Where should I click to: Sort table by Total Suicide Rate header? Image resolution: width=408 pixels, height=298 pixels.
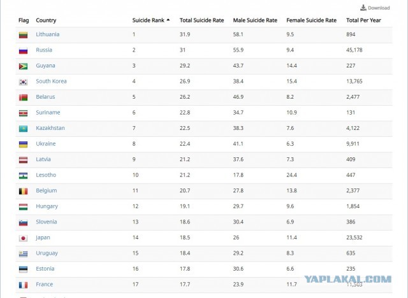click(201, 20)
